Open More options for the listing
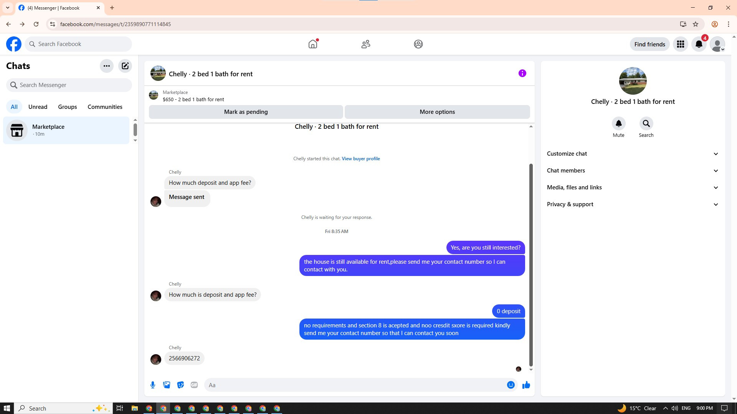The image size is (737, 414). pos(437,112)
